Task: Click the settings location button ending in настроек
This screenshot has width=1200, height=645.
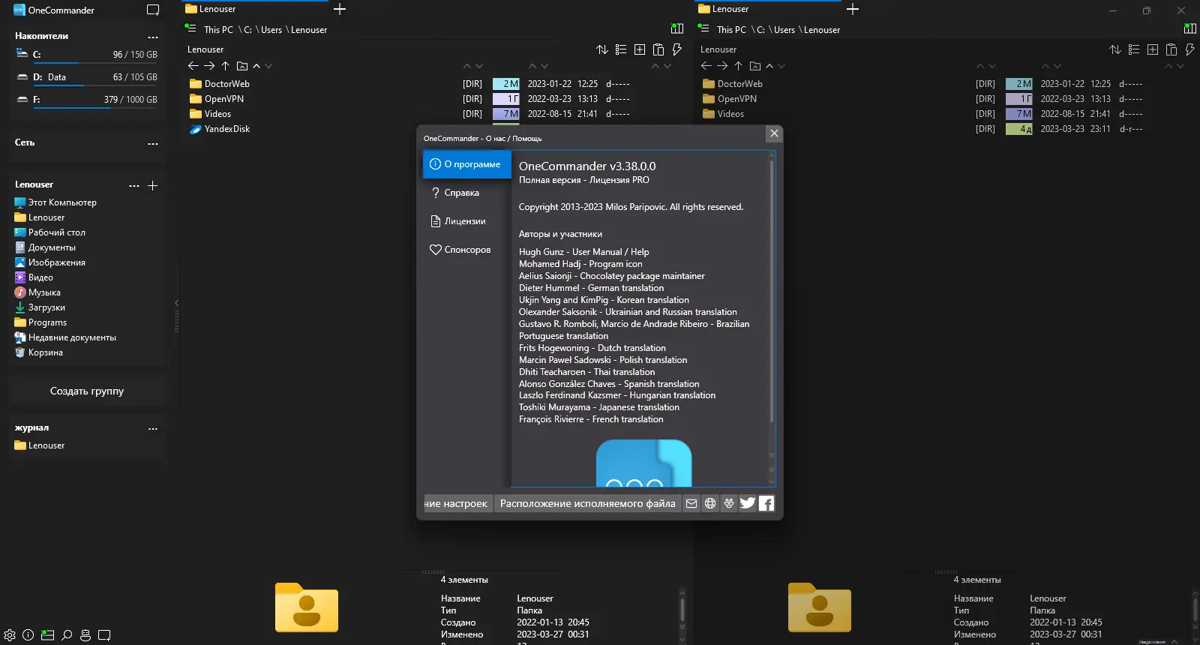Action: [457, 503]
